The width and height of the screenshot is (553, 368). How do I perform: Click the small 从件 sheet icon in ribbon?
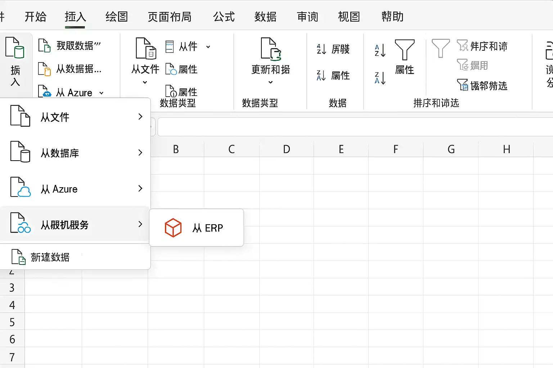(x=170, y=47)
